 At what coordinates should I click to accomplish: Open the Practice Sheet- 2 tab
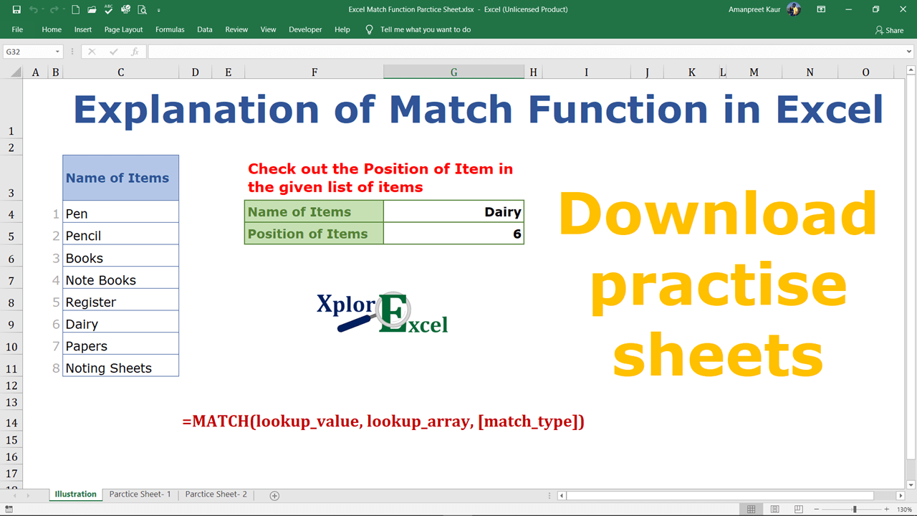coord(216,494)
